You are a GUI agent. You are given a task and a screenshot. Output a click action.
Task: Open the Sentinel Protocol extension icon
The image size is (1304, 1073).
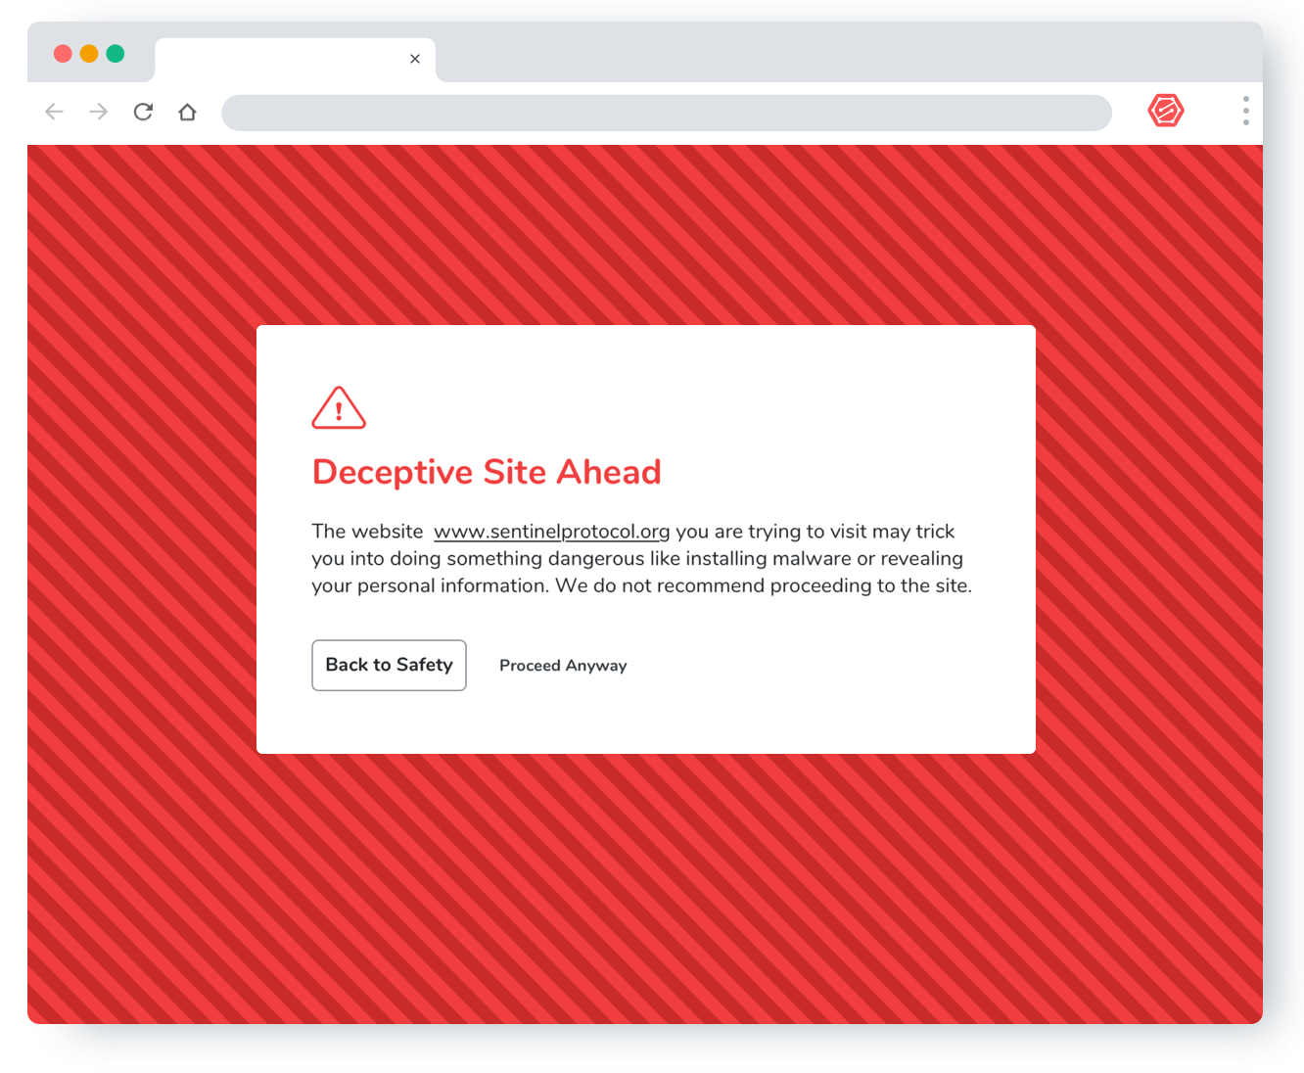1166,111
